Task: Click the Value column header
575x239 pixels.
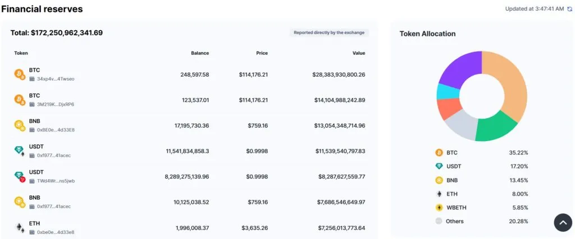Action: 358,53
